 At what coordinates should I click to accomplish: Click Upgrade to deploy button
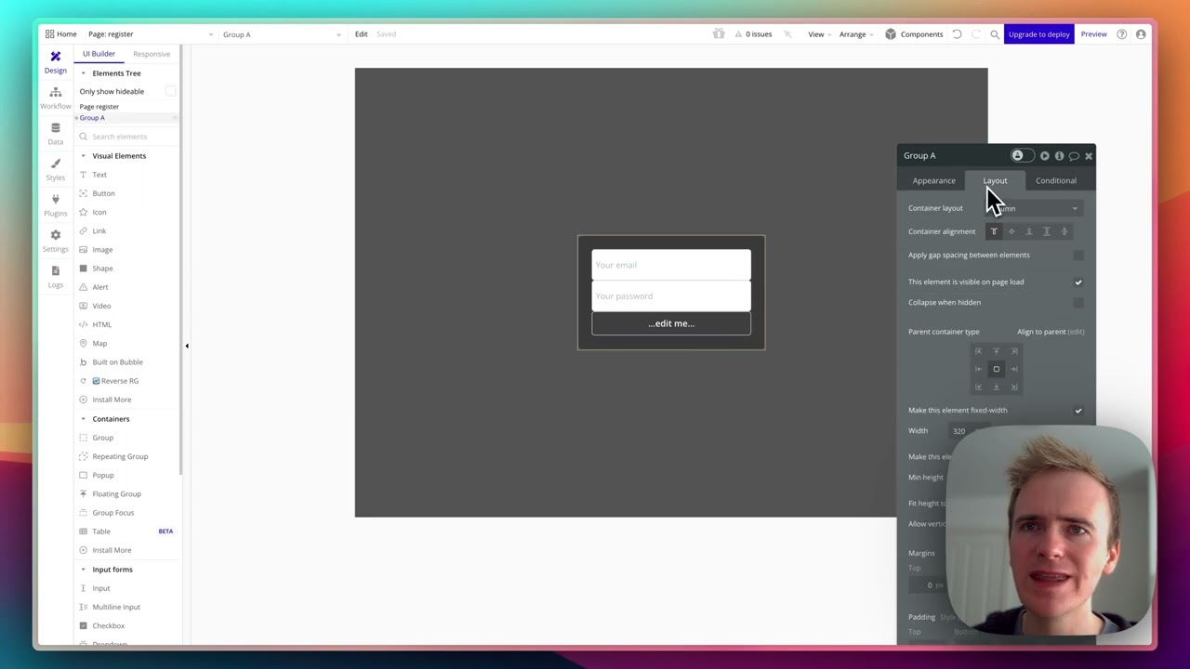point(1039,34)
